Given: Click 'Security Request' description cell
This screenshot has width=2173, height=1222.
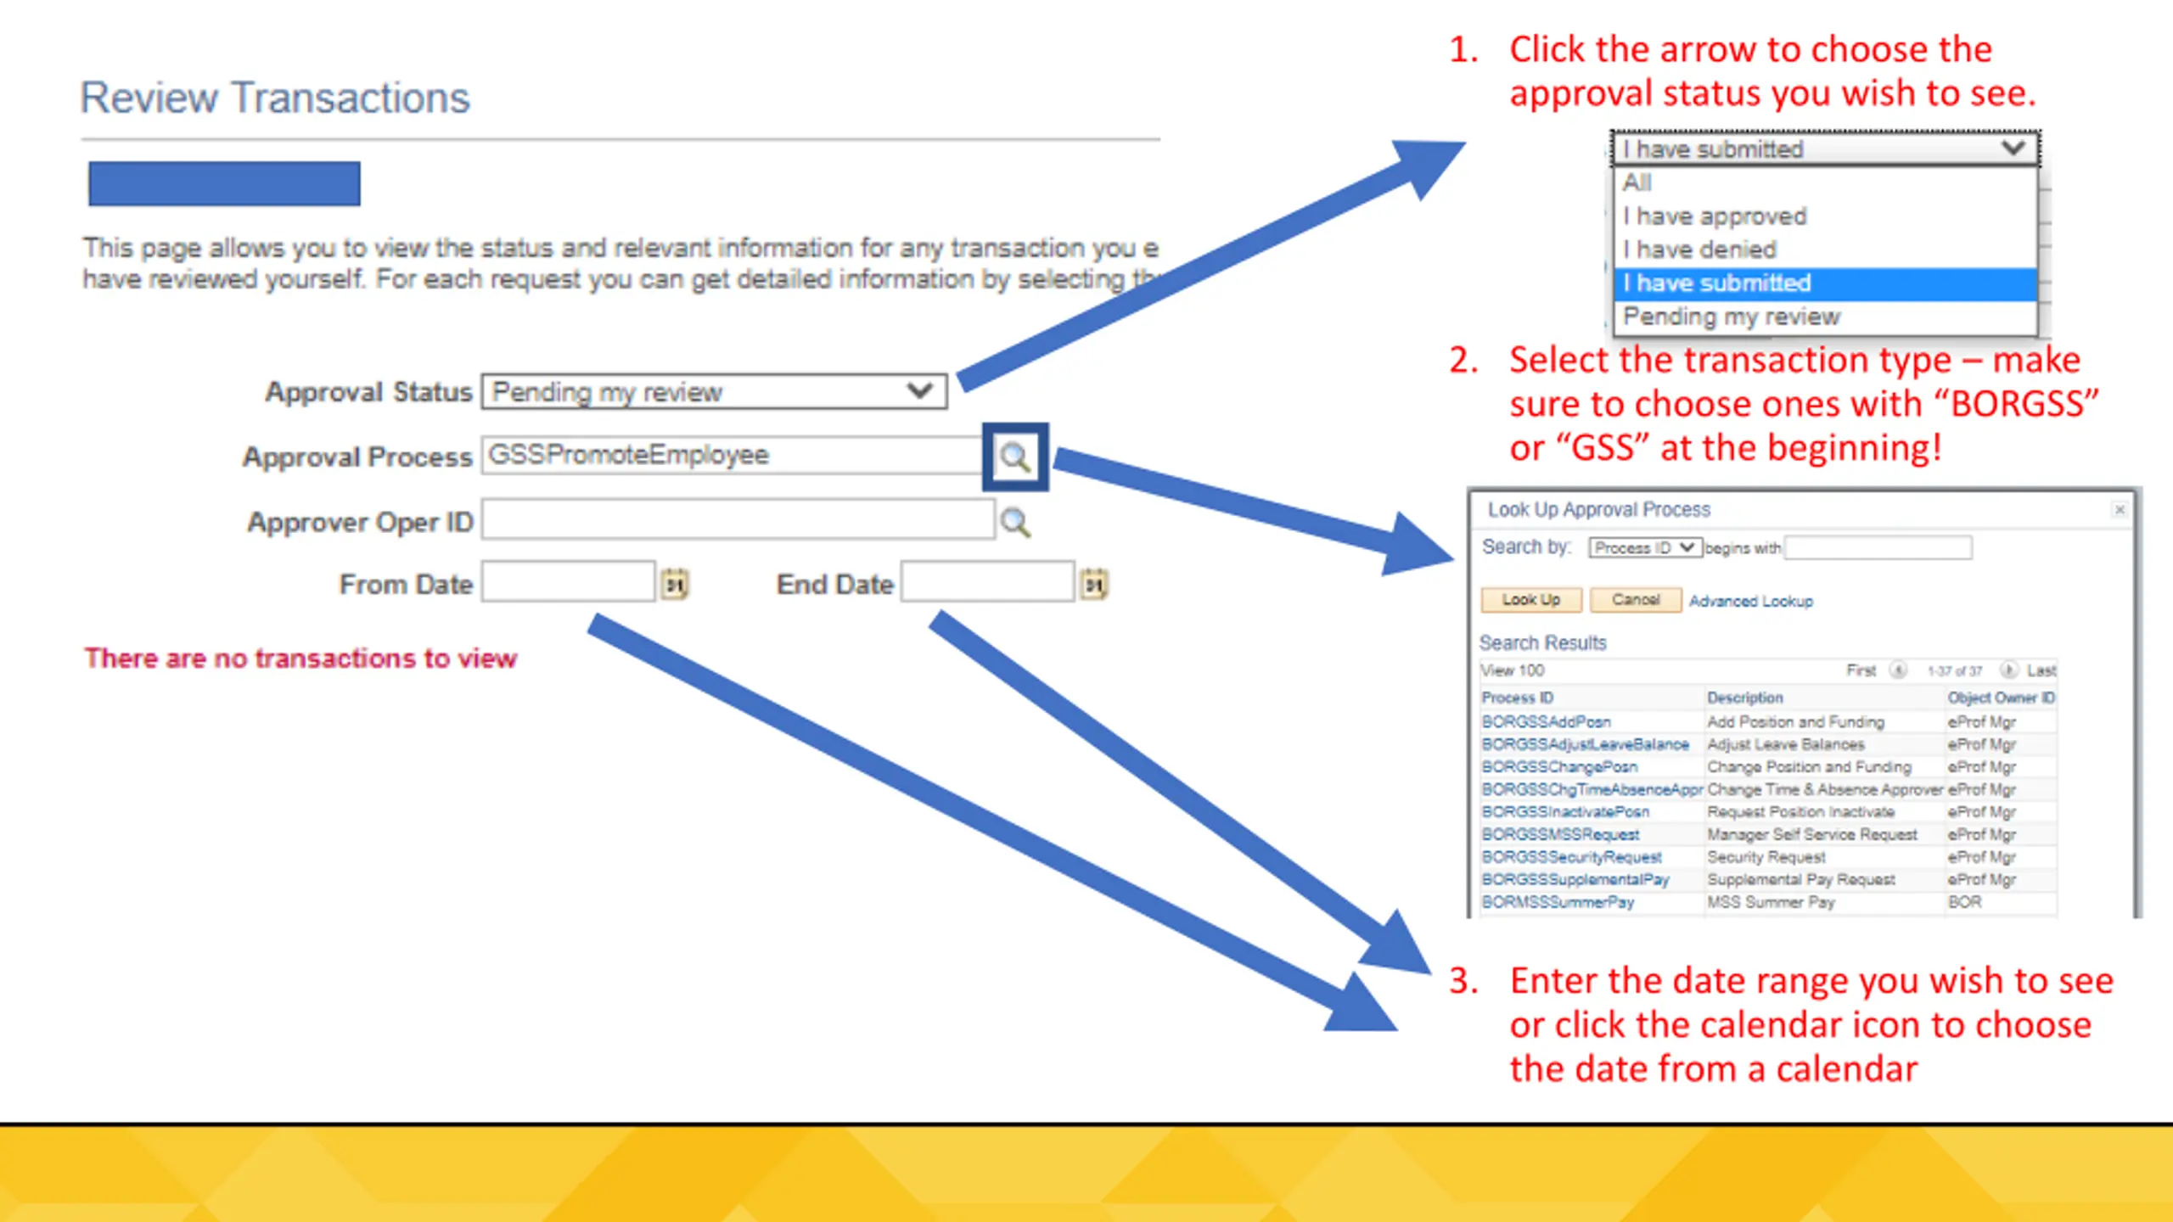Looking at the screenshot, I should tap(1766, 857).
